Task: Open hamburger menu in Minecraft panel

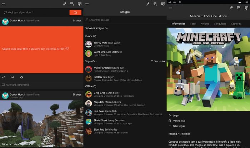Action: (x=170, y=8)
